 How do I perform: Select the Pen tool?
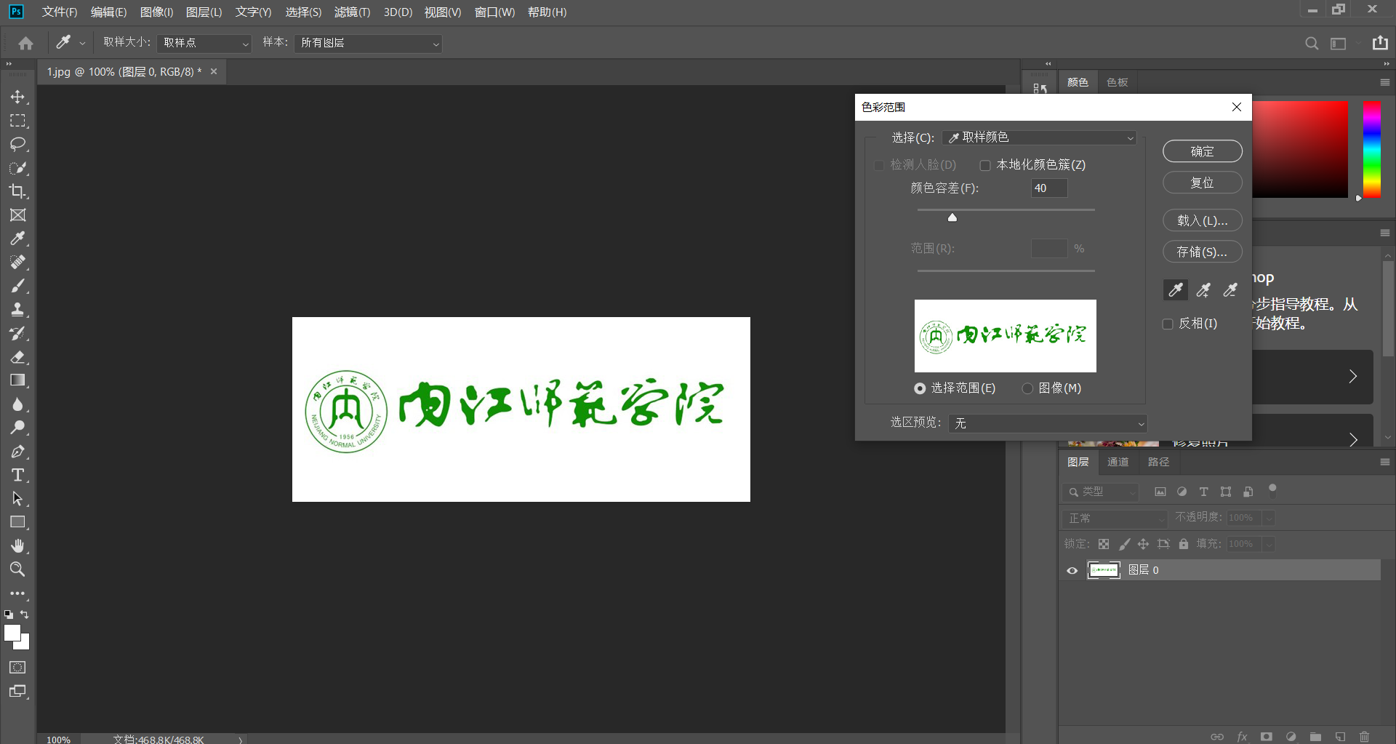(17, 452)
